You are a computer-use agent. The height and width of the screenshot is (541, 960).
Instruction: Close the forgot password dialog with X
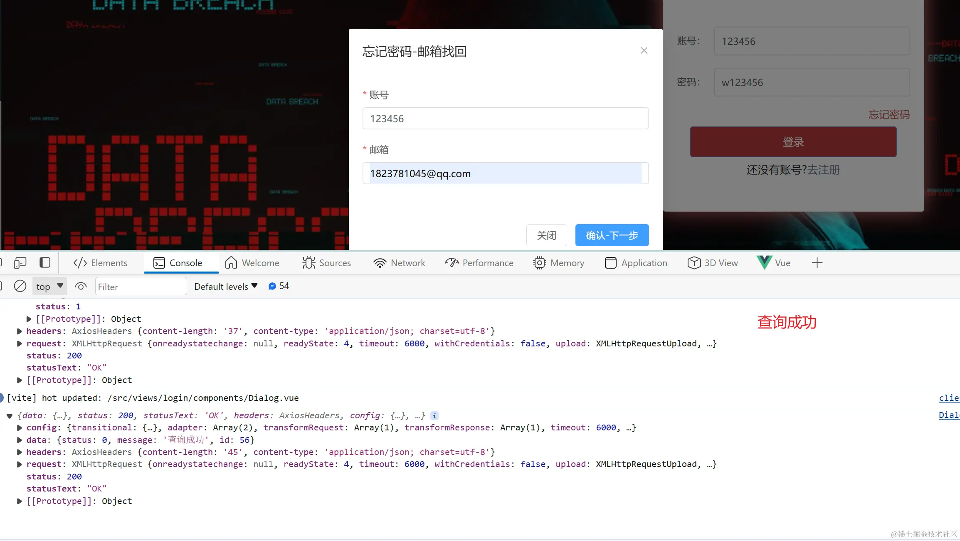click(644, 51)
